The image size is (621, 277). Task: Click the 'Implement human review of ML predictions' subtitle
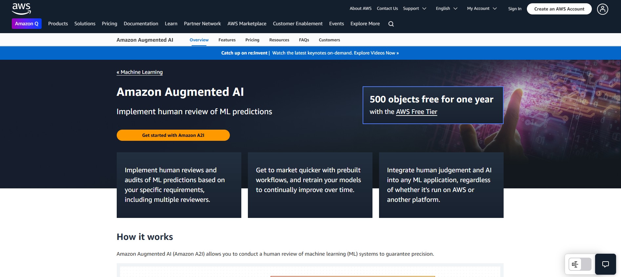pyautogui.click(x=194, y=112)
